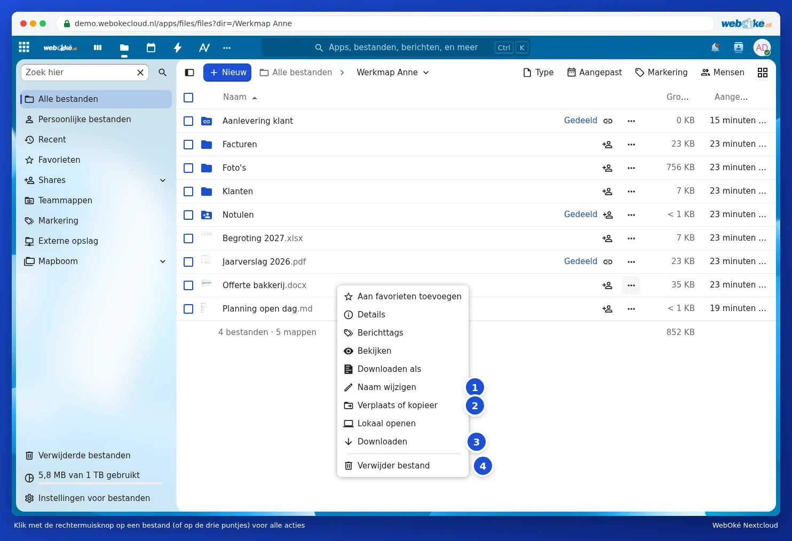Select Verplaats of kopieer menu entry
The width and height of the screenshot is (792, 541).
pos(403,405)
